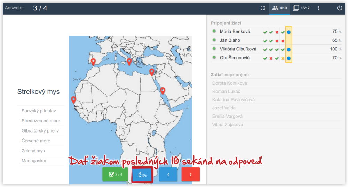This screenshot has width=348, height=187.
Task: Click Viktória Cibuľková's 100 % score
Action: pyautogui.click(x=335, y=49)
